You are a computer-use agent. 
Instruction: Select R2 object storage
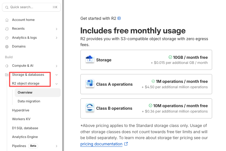[26, 83]
